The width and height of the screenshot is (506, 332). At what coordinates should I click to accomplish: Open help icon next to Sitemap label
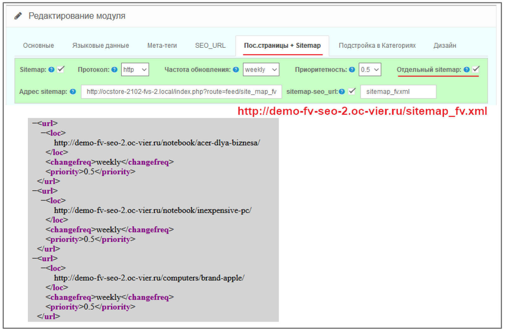(x=51, y=70)
